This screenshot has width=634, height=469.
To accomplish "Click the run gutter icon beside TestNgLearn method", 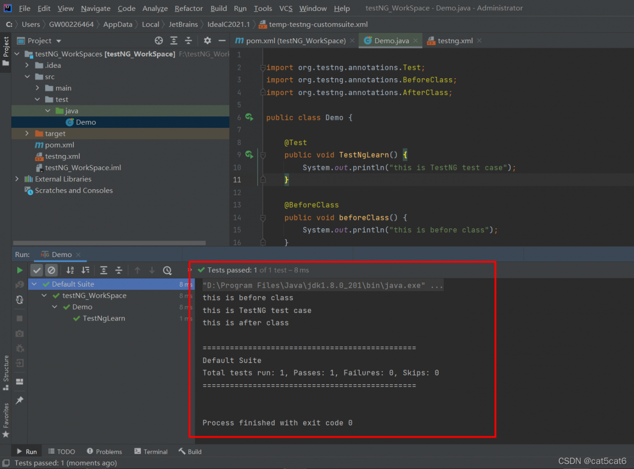I will click(x=249, y=155).
